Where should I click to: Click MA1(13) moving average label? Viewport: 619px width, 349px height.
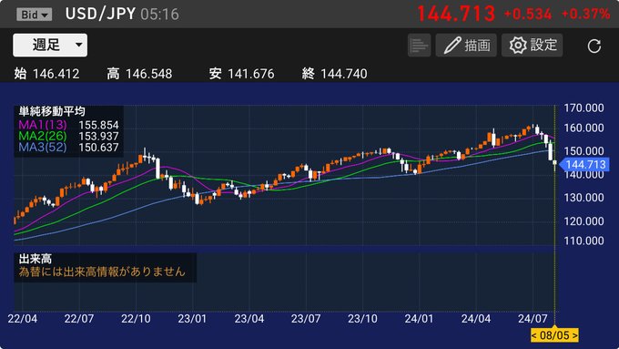(43, 125)
